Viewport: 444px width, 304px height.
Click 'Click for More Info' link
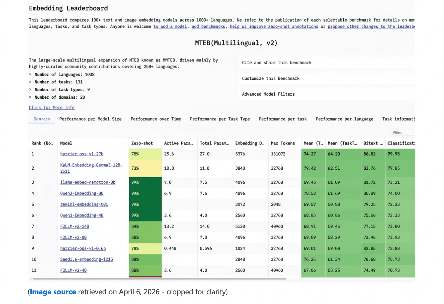click(x=52, y=108)
